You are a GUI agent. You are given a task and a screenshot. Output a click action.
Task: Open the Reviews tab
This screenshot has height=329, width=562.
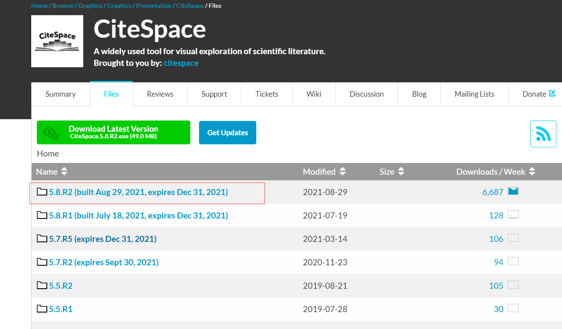160,94
